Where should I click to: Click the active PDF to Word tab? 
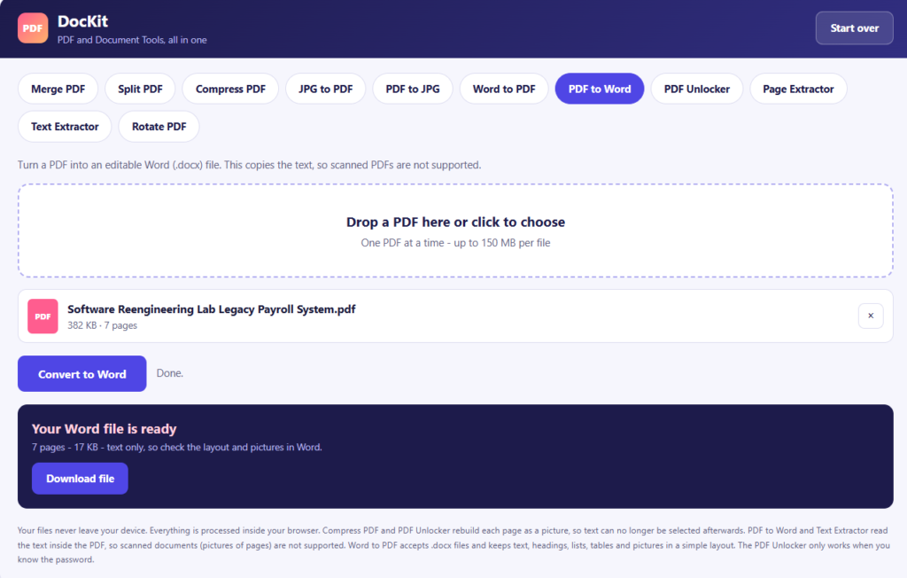click(600, 89)
